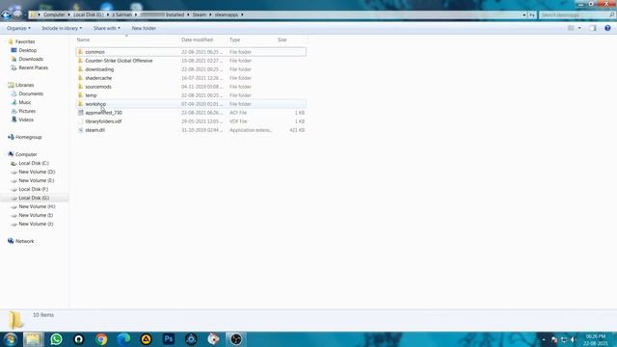Screen dimensions: 617x347
Task: Select the appmanifest_730 file
Action: point(191,113)
